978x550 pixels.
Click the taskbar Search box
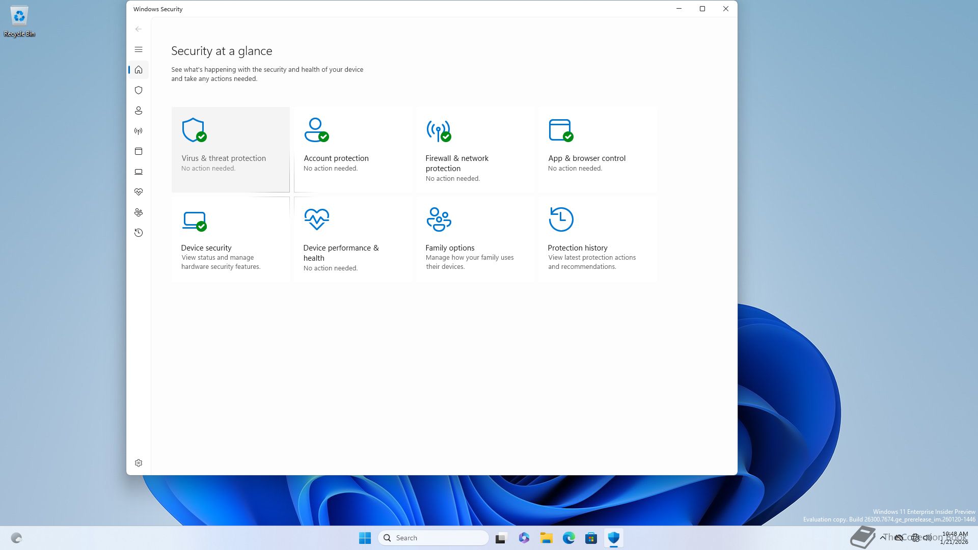coord(433,538)
